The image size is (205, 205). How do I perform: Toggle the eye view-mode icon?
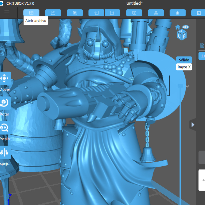(x=185, y=27)
